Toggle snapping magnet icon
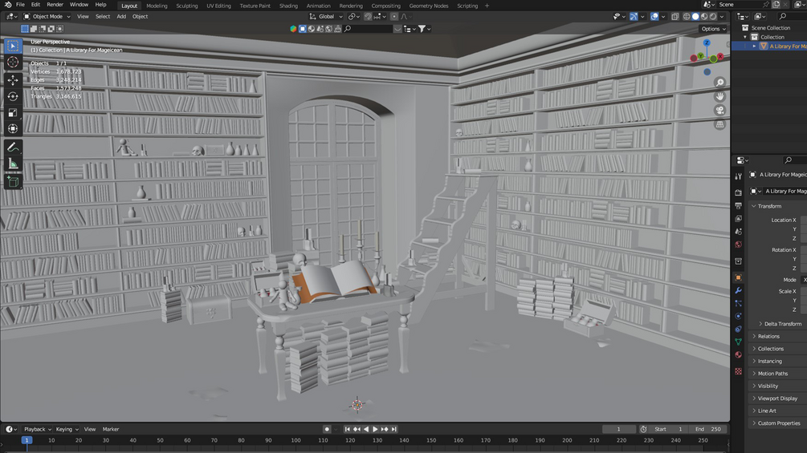 [368, 16]
